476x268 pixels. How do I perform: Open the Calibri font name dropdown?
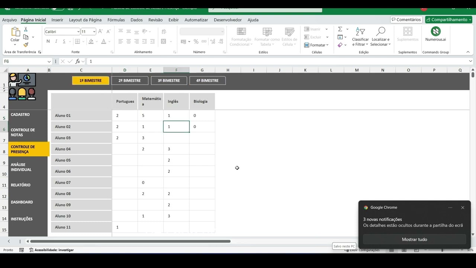78,32
